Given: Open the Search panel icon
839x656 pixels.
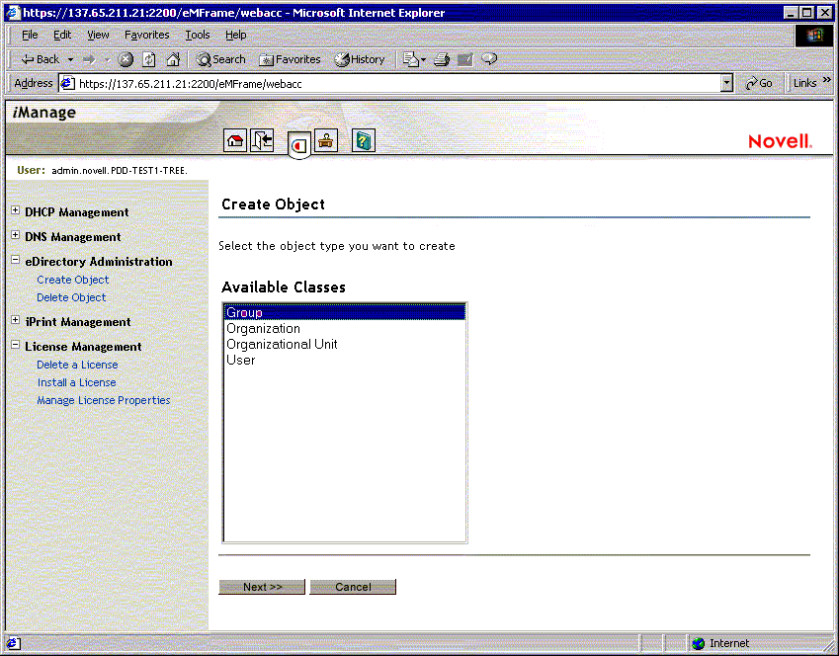Looking at the screenshot, I should [219, 59].
